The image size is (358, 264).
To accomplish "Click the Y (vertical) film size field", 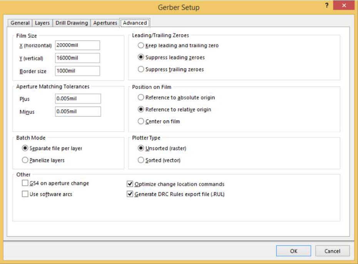I will [77, 58].
